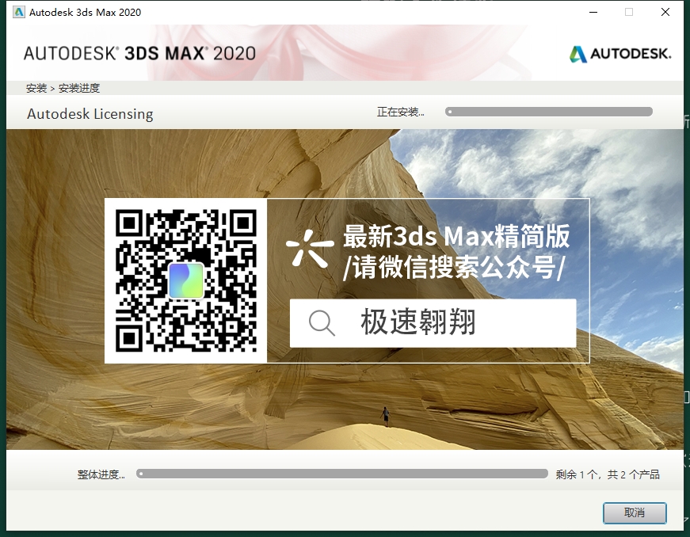
Task: Click the 取消 cancel button
Action: tap(635, 512)
